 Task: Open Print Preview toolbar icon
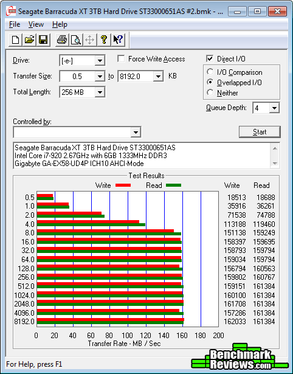pyautogui.click(x=76, y=40)
